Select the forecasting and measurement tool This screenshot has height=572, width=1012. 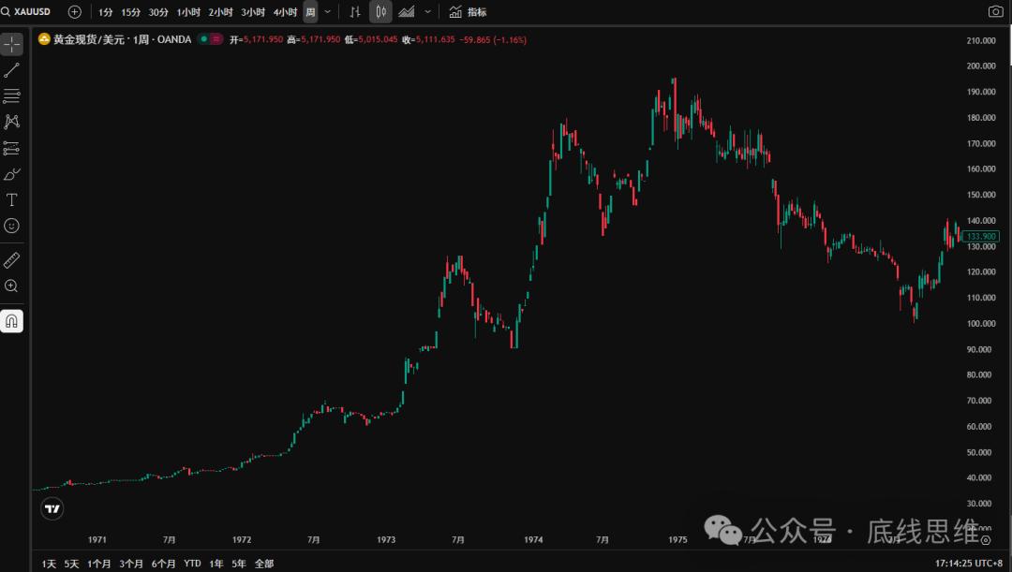(11, 148)
